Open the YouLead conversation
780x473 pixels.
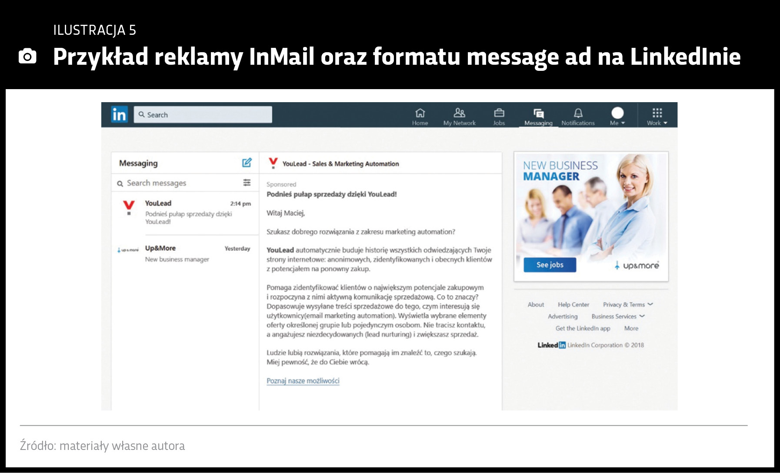click(185, 213)
